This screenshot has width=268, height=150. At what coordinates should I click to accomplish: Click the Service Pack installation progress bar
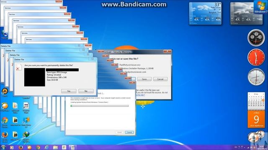(x=100, y=106)
